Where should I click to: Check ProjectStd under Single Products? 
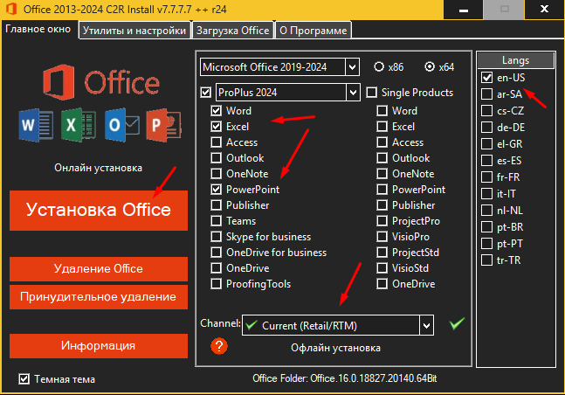tap(382, 253)
